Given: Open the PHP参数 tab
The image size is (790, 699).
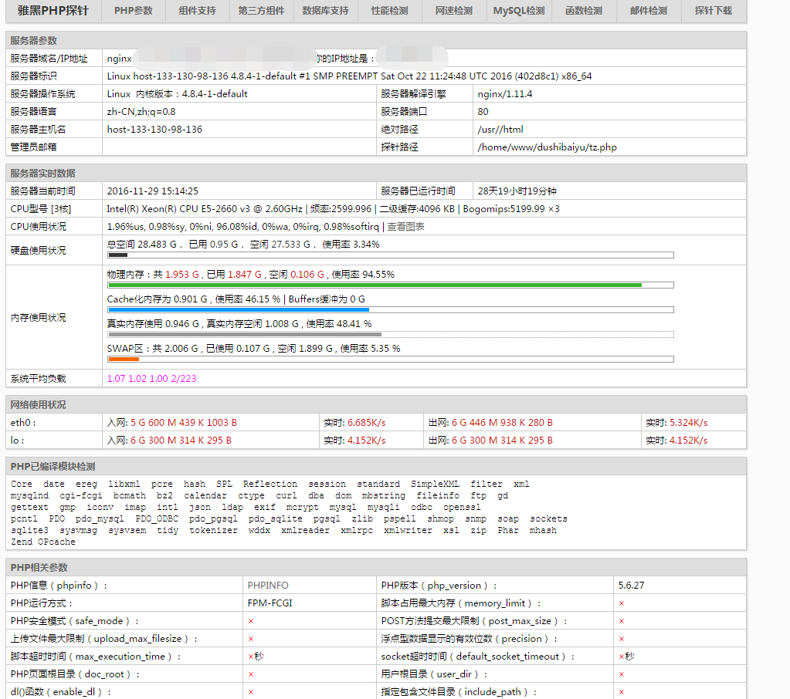Looking at the screenshot, I should (133, 11).
